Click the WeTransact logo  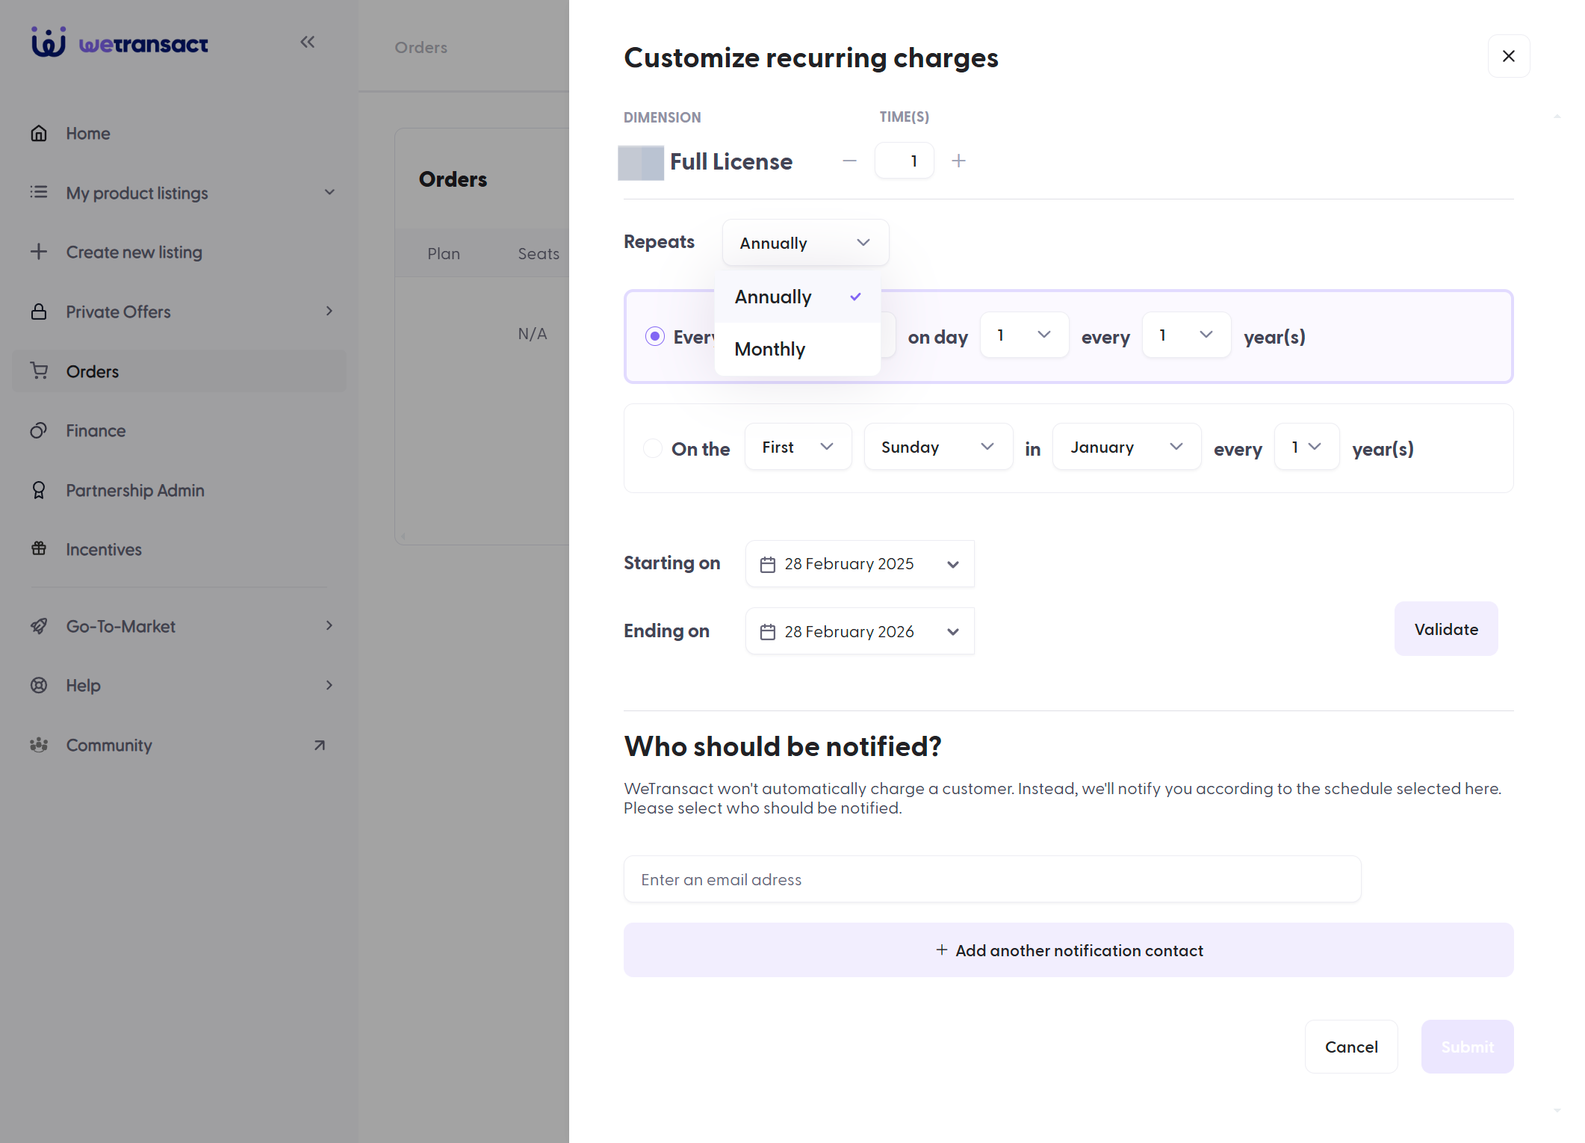[120, 43]
